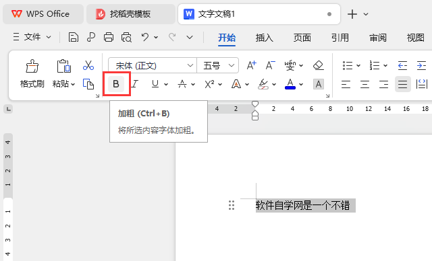
Task: Open new-tab options dropdown arrow
Action: (366, 14)
